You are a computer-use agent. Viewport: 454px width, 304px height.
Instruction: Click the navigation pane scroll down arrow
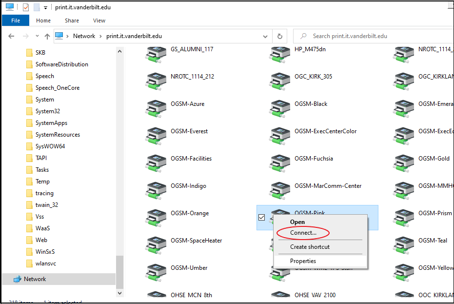[119, 293]
